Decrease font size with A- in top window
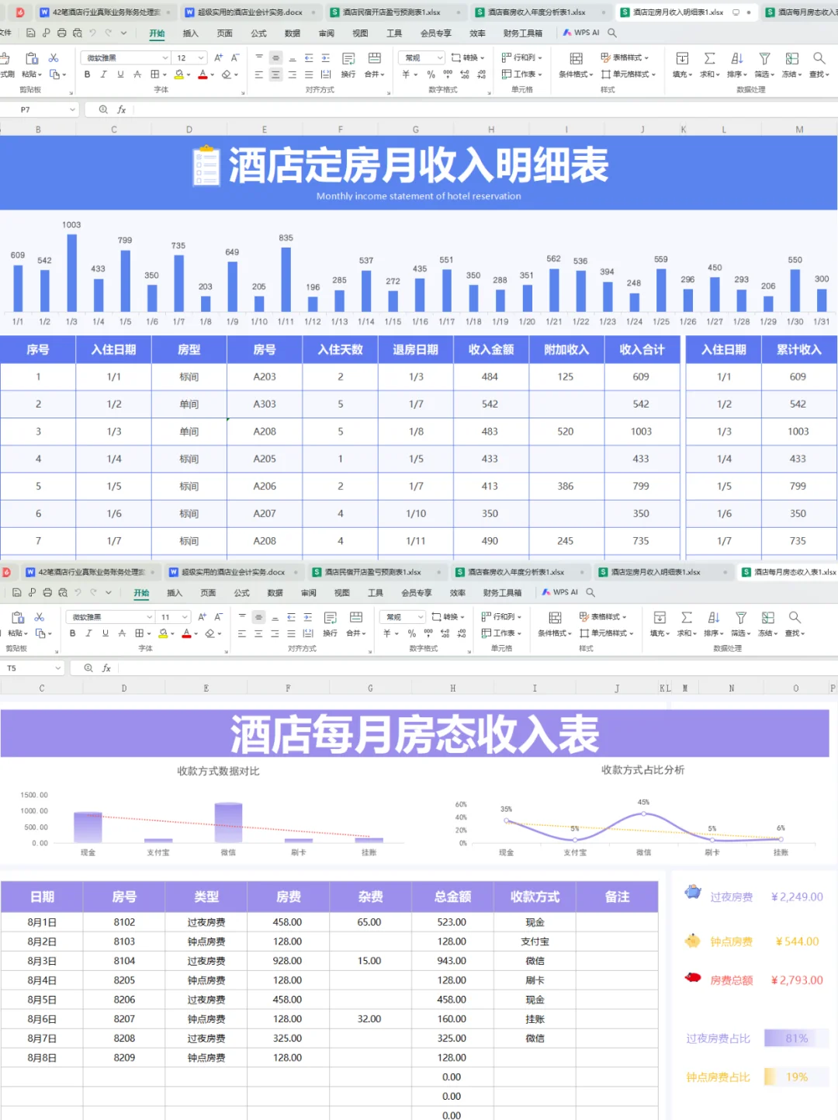The image size is (838, 1120). pyautogui.click(x=235, y=58)
